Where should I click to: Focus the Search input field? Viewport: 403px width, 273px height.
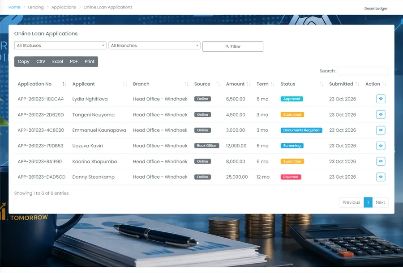point(363,71)
